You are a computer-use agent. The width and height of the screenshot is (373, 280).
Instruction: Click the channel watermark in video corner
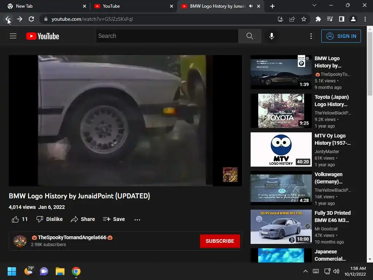pyautogui.click(x=230, y=175)
